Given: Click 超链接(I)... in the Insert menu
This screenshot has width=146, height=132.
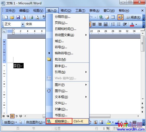Looking at the screenshot, I should tap(67, 121).
